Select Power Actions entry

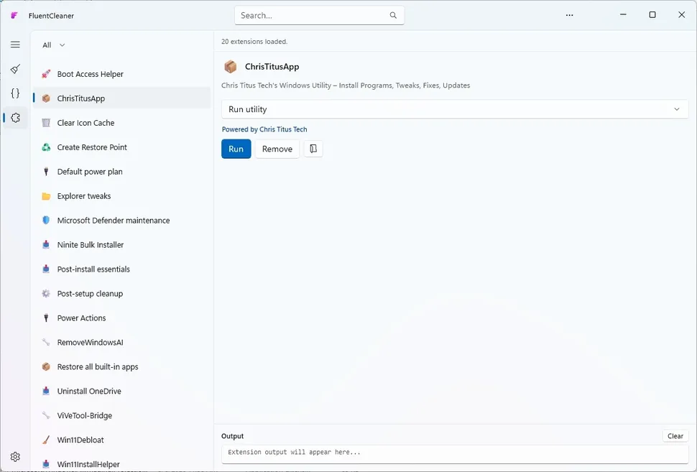coord(122,318)
